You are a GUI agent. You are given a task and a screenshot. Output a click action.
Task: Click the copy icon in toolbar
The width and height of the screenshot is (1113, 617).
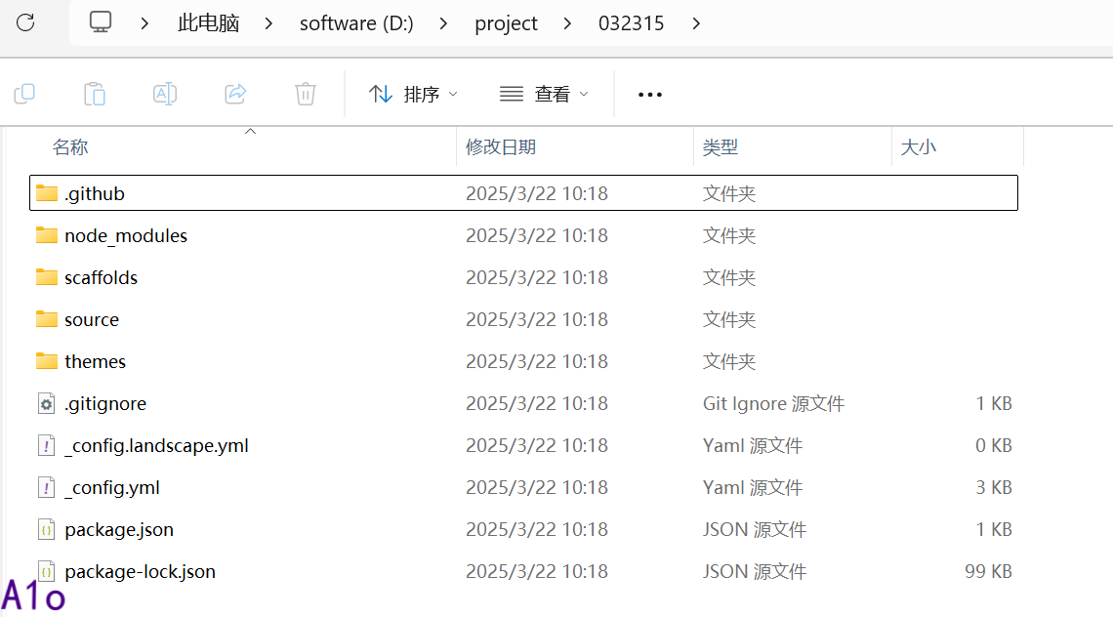tap(24, 94)
